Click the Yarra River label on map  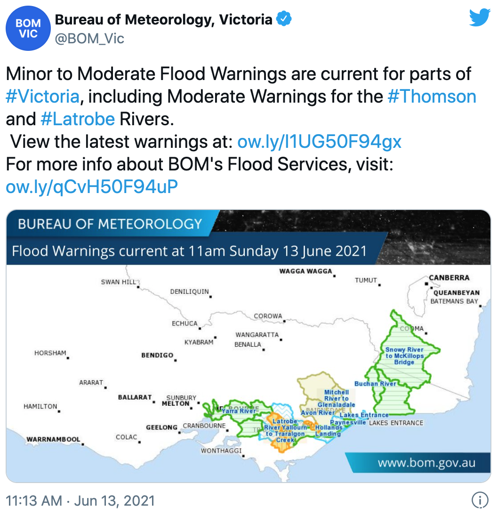(239, 411)
